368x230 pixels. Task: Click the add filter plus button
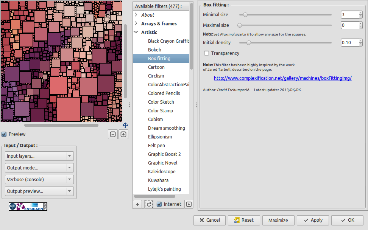tap(137, 204)
